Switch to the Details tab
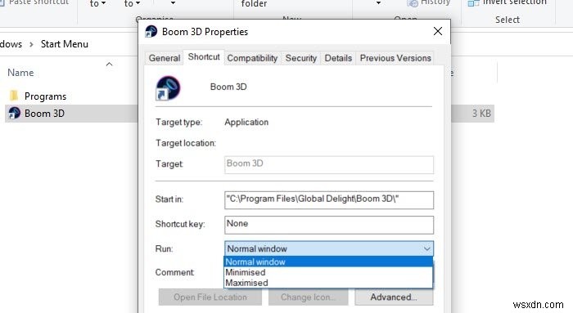 pyautogui.click(x=338, y=58)
